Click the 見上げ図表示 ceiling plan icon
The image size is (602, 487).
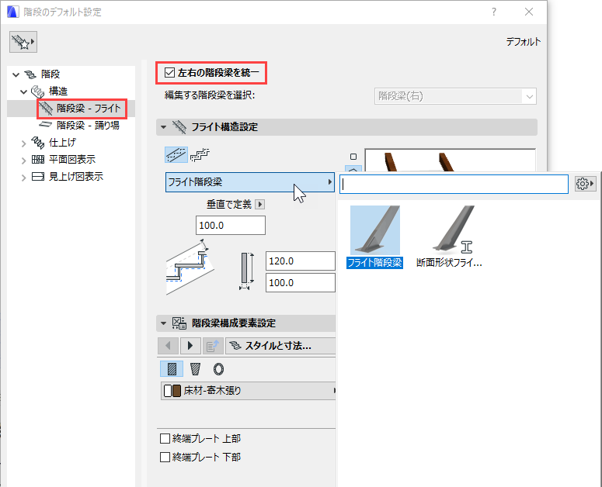pos(37,176)
